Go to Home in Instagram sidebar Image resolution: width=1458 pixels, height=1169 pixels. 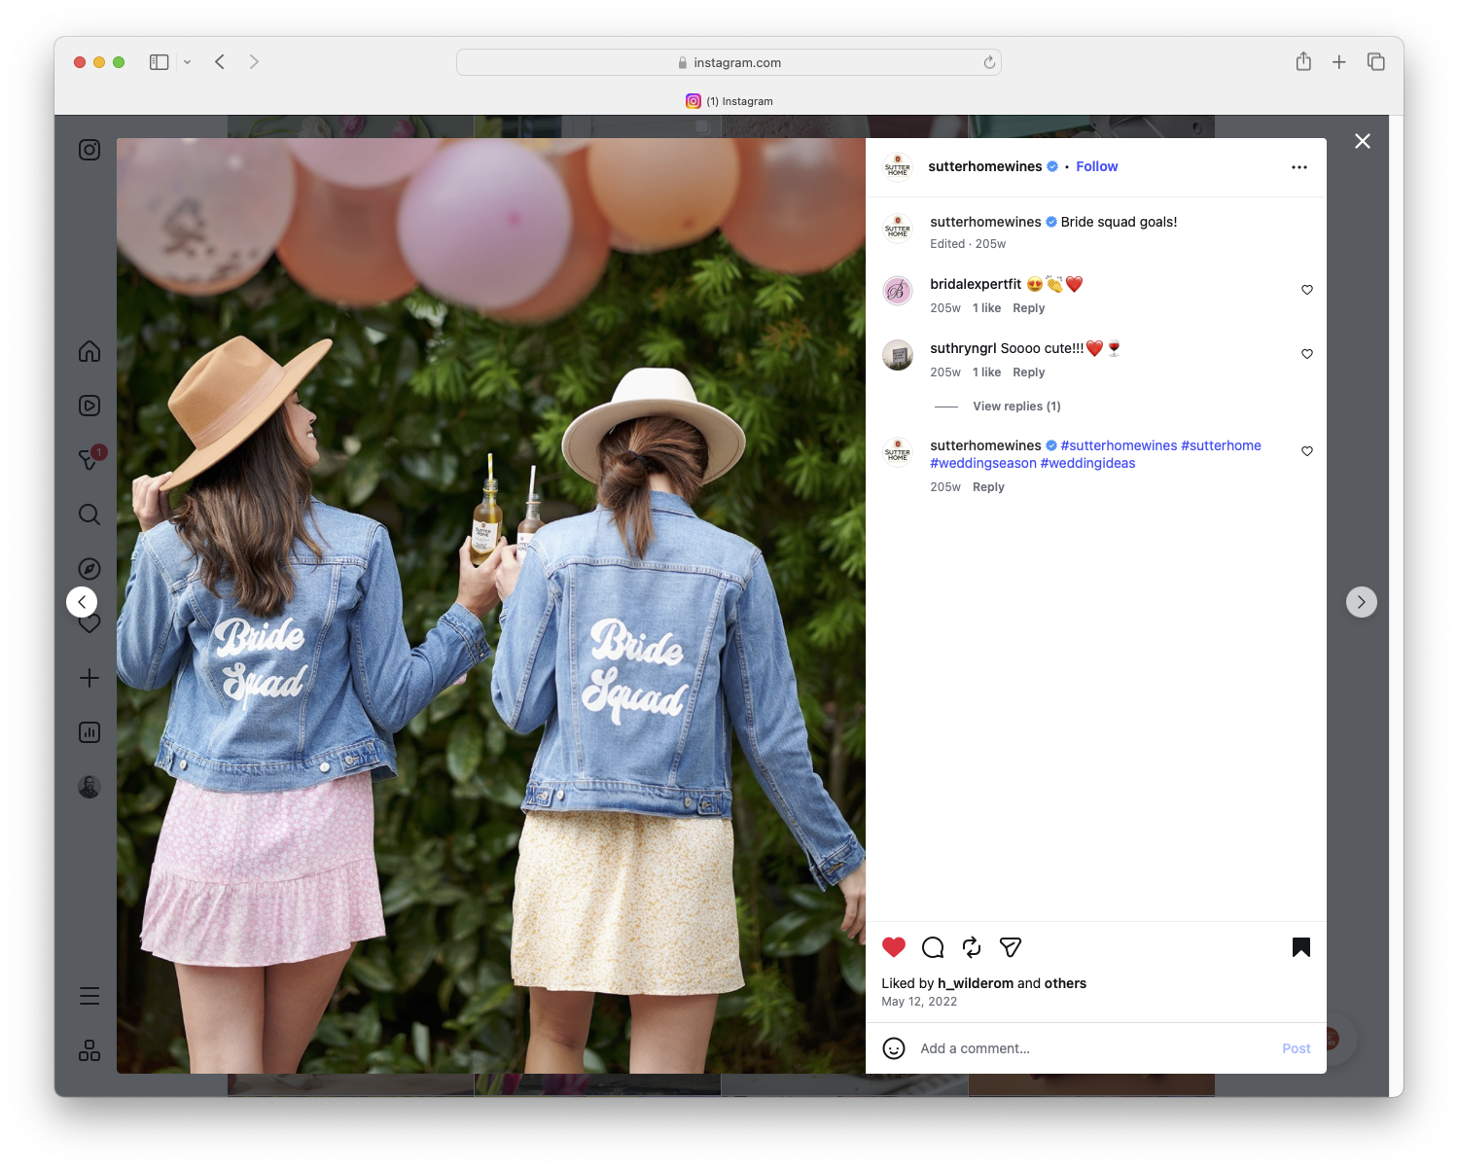[x=89, y=351]
